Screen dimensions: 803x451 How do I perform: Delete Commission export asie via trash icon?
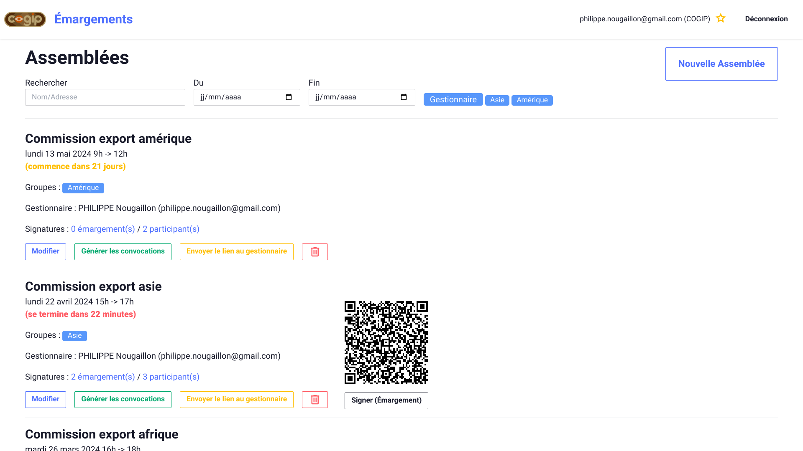[x=315, y=400]
